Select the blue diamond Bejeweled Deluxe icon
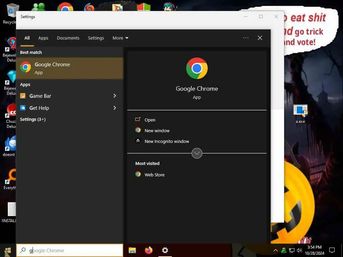Viewport: 343px width, 257px height. (10, 83)
